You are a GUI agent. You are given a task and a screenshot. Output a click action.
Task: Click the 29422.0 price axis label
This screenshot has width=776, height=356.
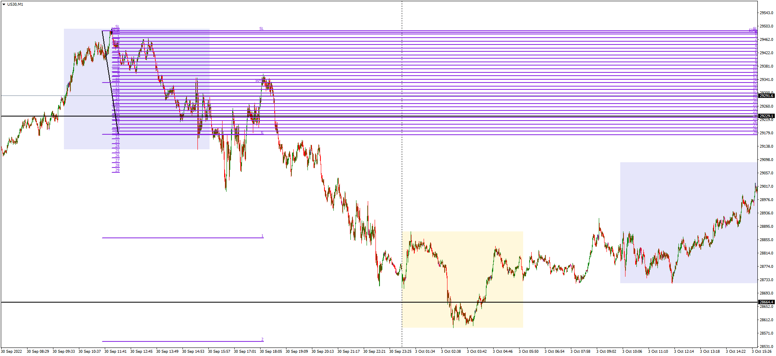click(766, 53)
